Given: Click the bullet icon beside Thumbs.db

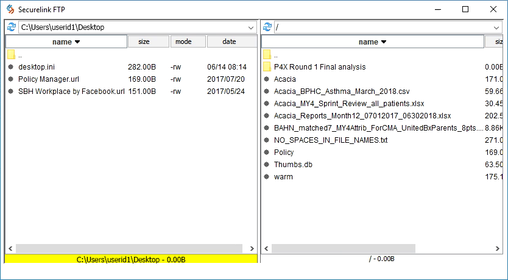Looking at the screenshot, I should pos(267,165).
